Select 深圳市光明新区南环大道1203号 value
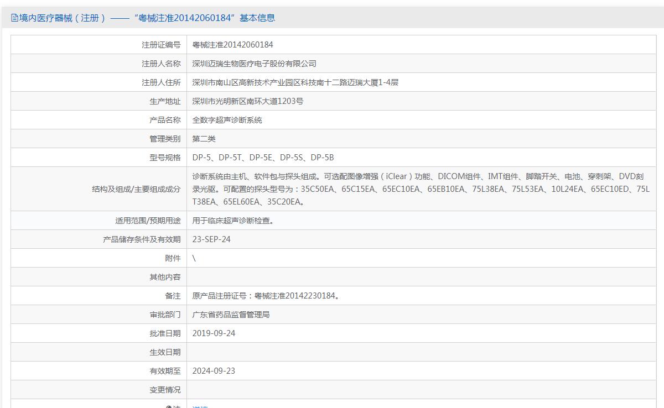This screenshot has height=408, width=664. (247, 101)
